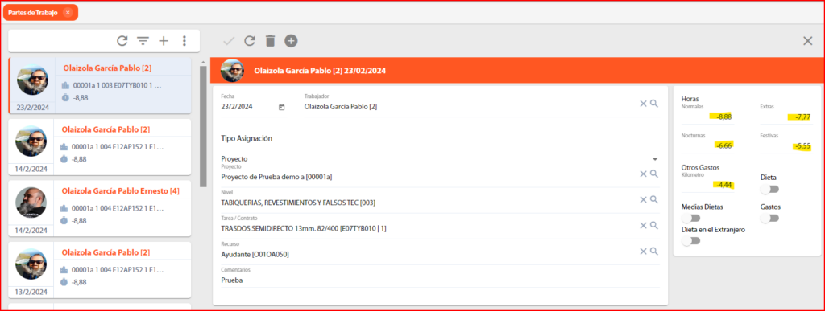Clear the Recurso field
This screenshot has width=825, height=311.
[643, 252]
